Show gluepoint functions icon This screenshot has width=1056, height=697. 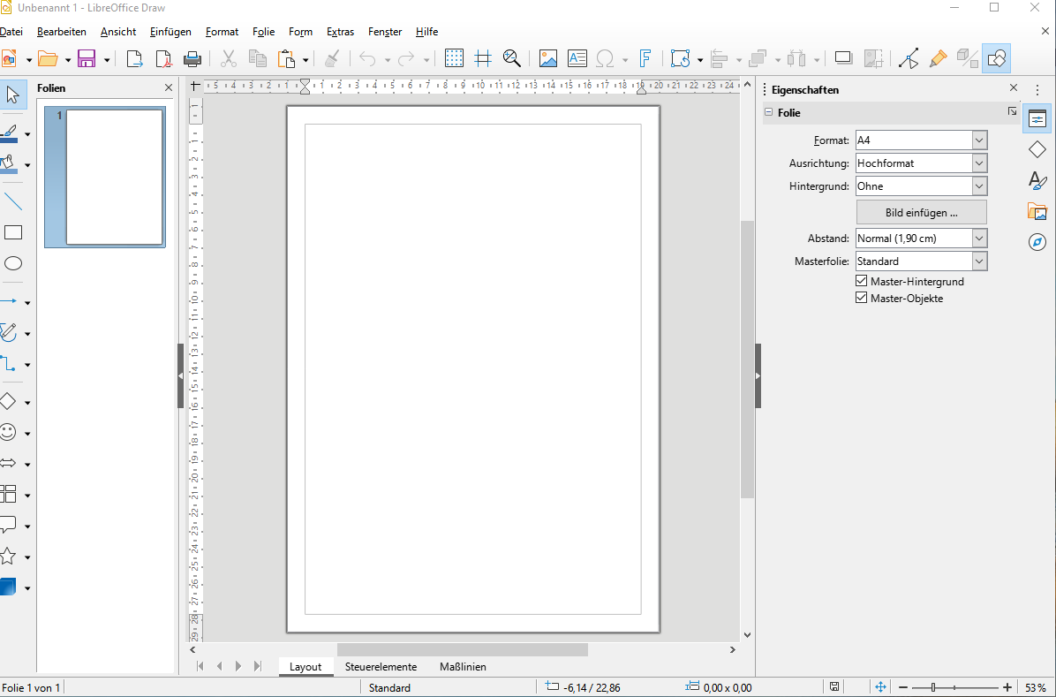tap(938, 58)
